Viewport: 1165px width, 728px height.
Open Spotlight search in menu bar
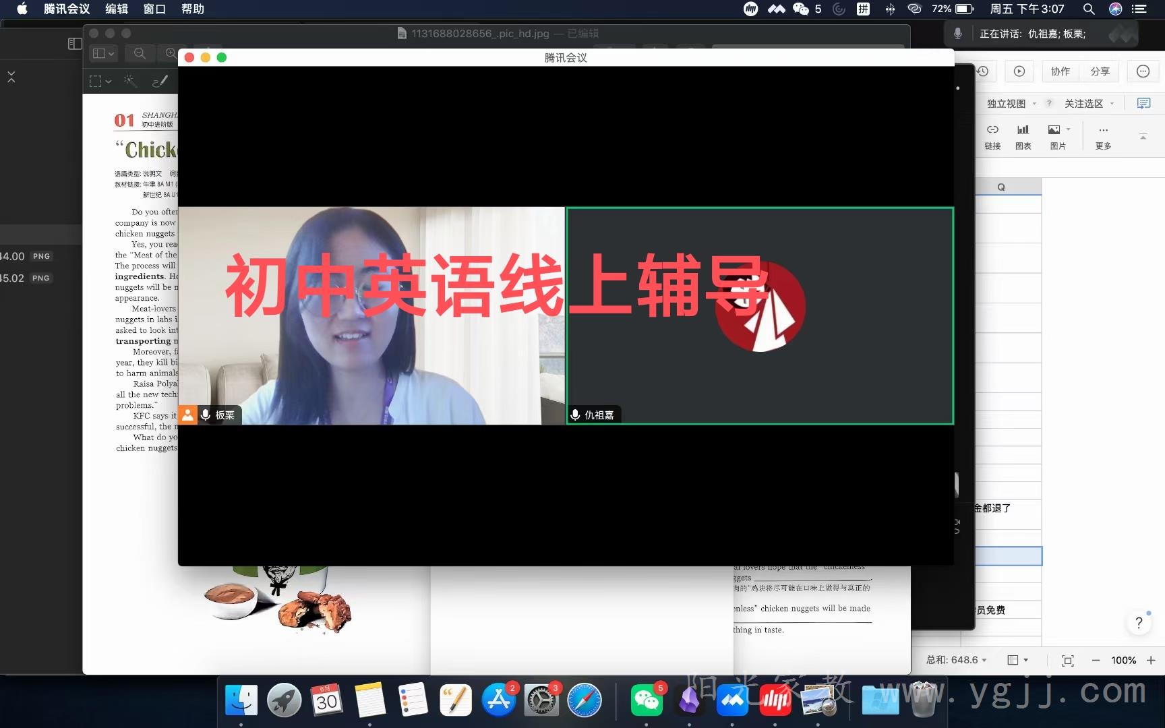click(x=1089, y=9)
